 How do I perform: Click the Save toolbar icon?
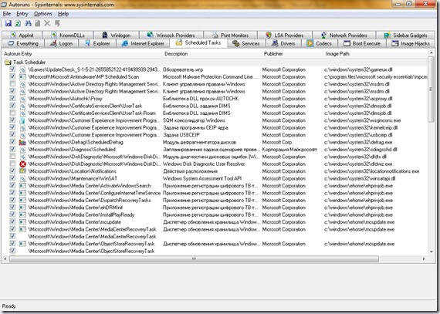click(x=8, y=24)
